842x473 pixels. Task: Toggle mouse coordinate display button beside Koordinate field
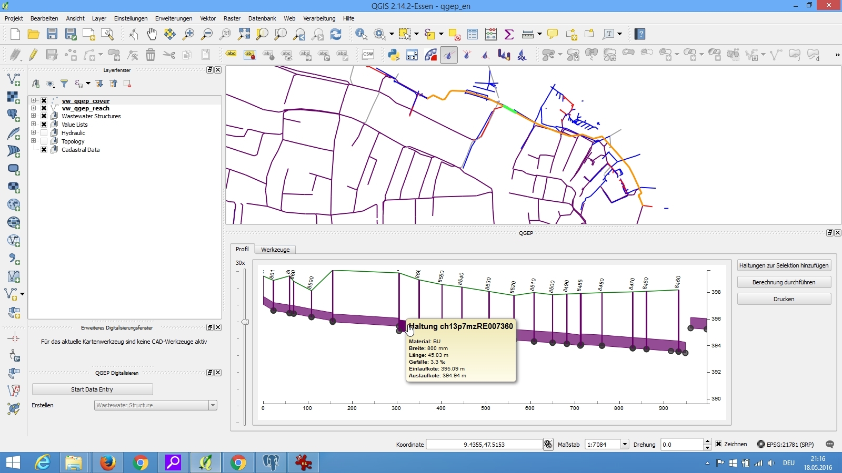pyautogui.click(x=548, y=445)
